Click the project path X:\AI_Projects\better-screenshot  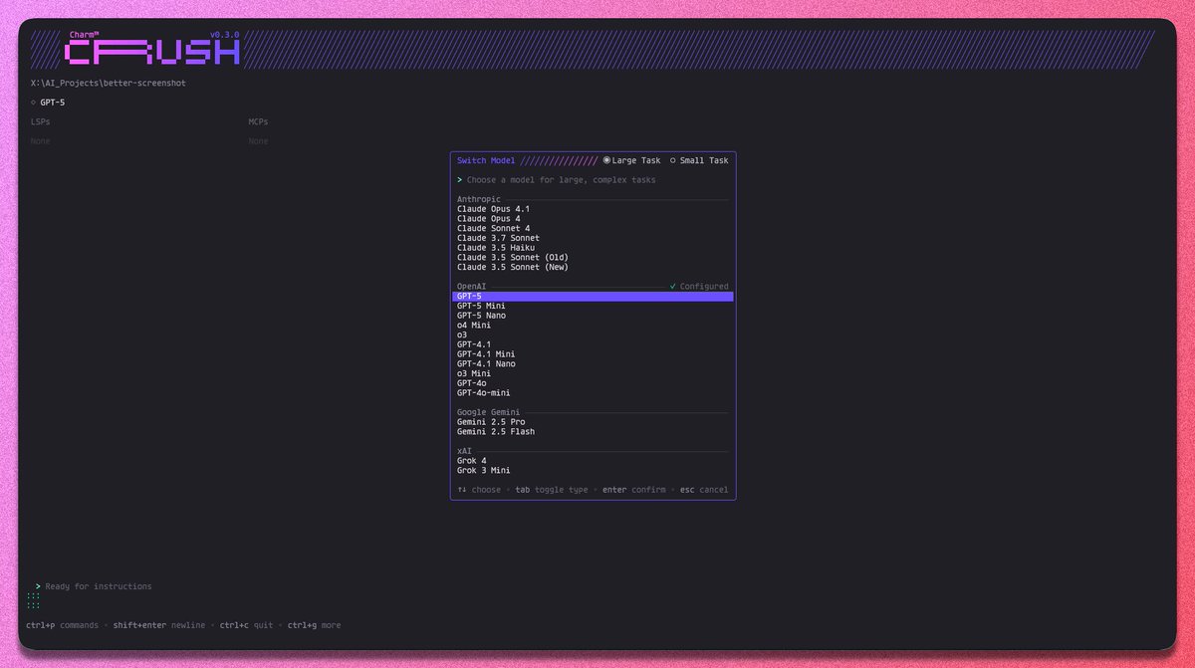[108, 83]
